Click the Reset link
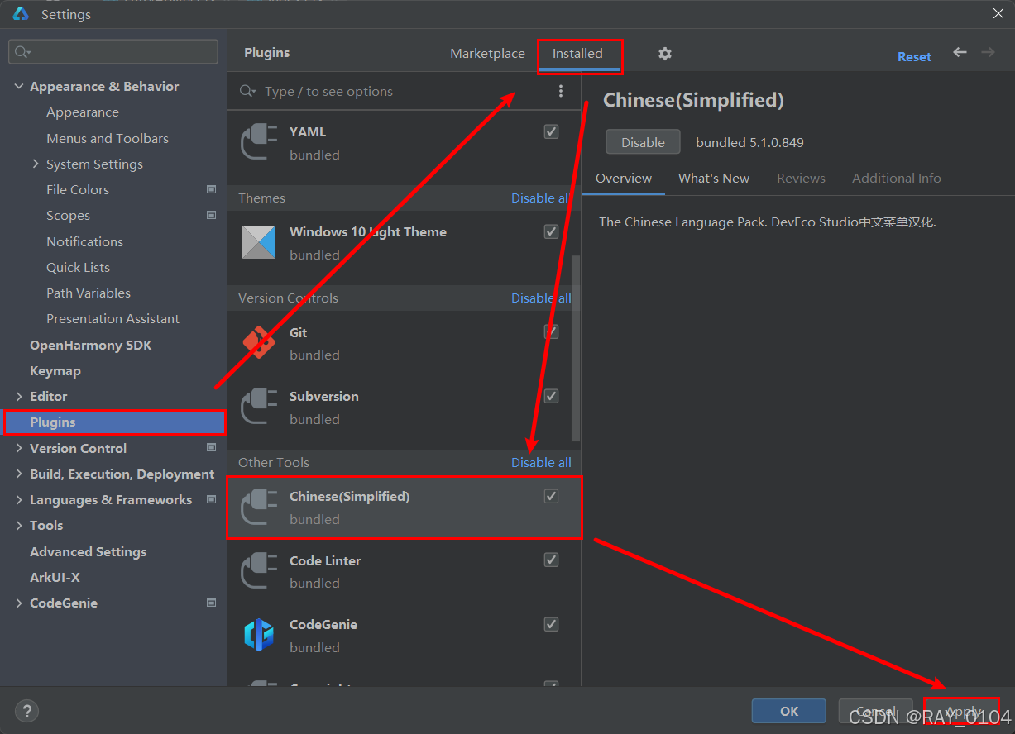This screenshot has width=1015, height=734. pyautogui.click(x=914, y=56)
